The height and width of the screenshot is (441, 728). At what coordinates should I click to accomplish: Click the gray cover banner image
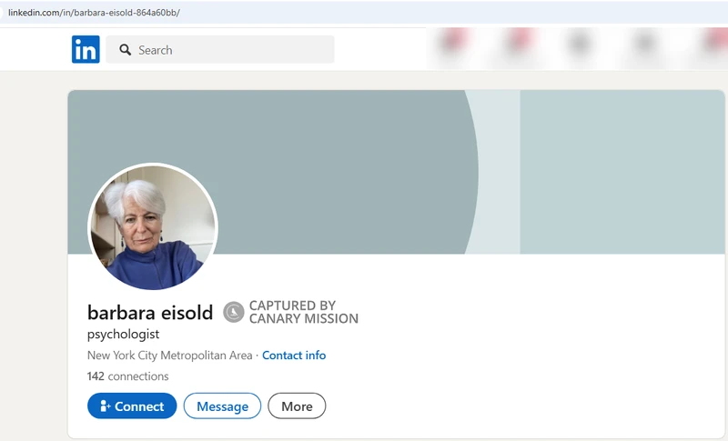tap(364, 164)
